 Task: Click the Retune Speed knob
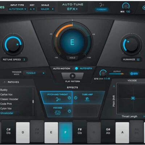tap(13, 45)
